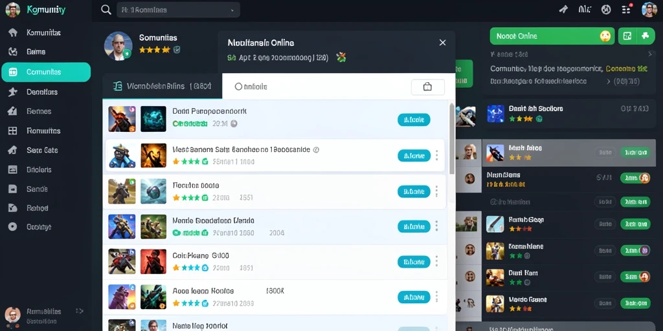Screen dimensions: 663x331
Task: Expand the chevron before the (00) count
Action: point(609,81)
